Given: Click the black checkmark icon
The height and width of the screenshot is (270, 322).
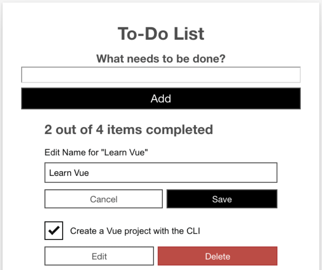Looking at the screenshot, I should [54, 230].
